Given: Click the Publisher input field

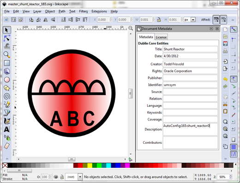Looking at the screenshot, I should (x=190, y=78).
